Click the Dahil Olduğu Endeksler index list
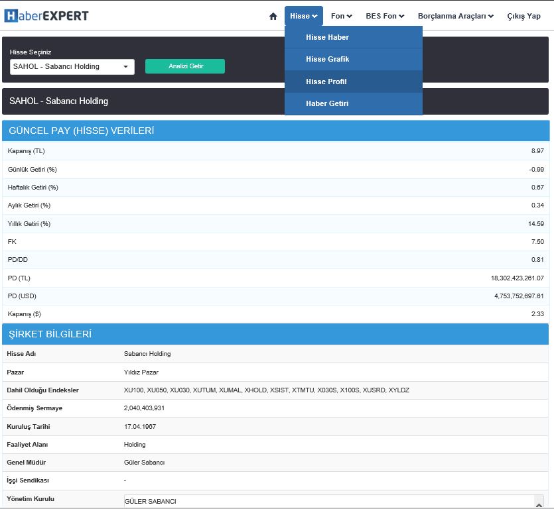554x509 pixels. (267, 390)
